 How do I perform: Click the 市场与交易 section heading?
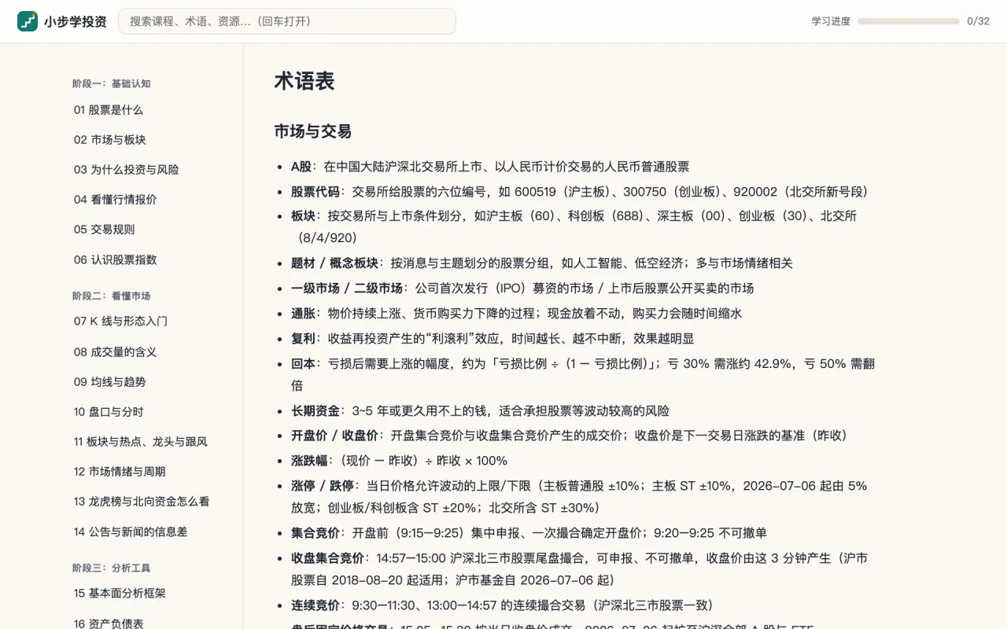[x=313, y=131]
